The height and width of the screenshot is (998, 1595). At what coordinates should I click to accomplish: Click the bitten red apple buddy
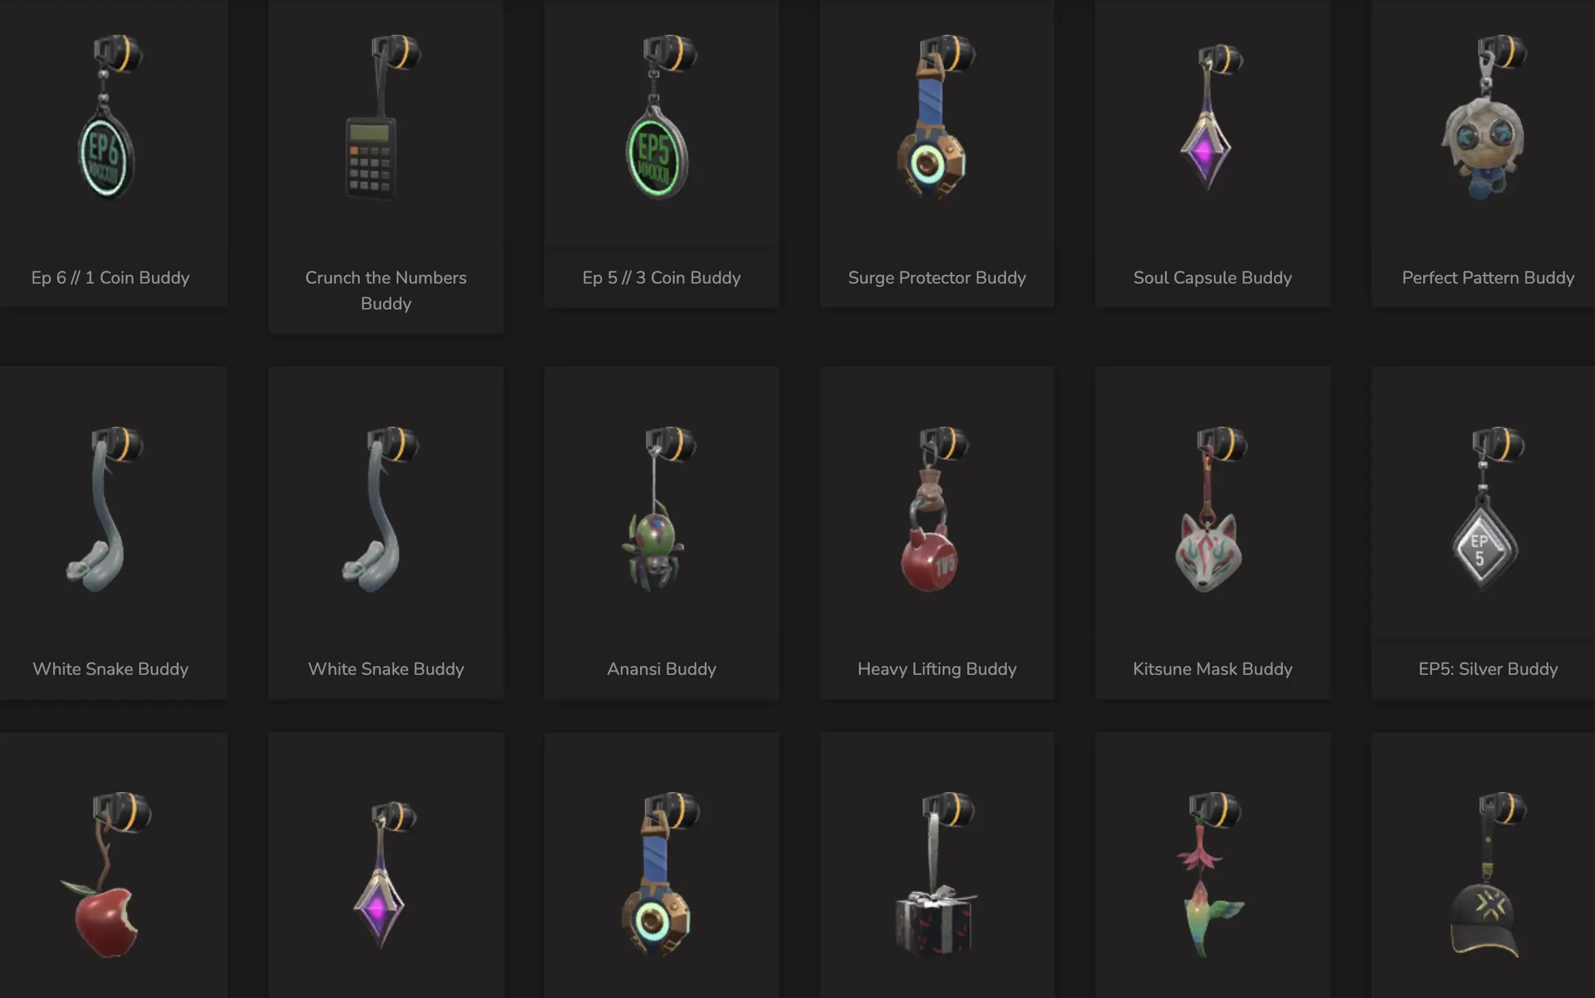click(106, 875)
